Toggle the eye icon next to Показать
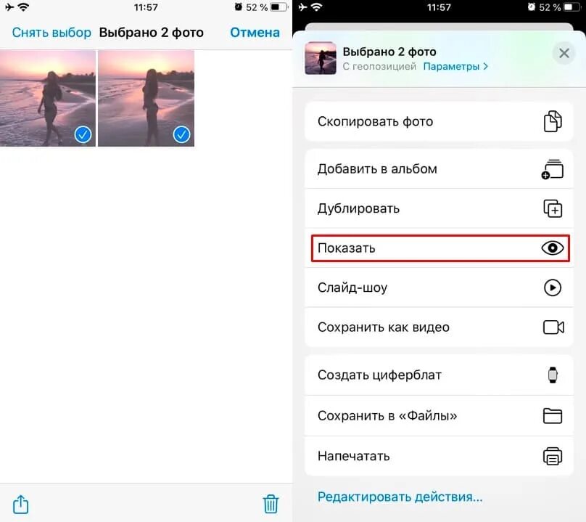This screenshot has height=522, width=586. (553, 248)
